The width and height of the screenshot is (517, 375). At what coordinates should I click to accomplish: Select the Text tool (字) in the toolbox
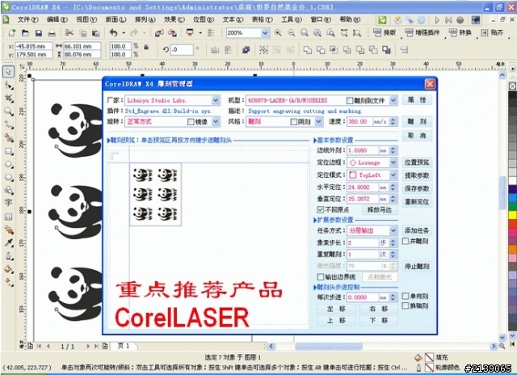click(x=9, y=203)
